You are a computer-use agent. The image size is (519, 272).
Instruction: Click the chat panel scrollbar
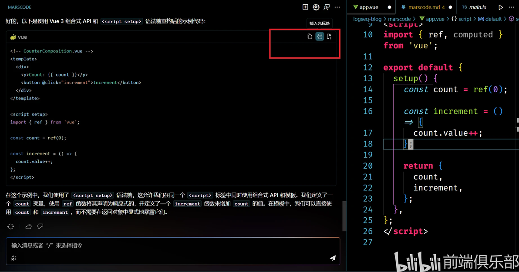[x=344, y=216]
